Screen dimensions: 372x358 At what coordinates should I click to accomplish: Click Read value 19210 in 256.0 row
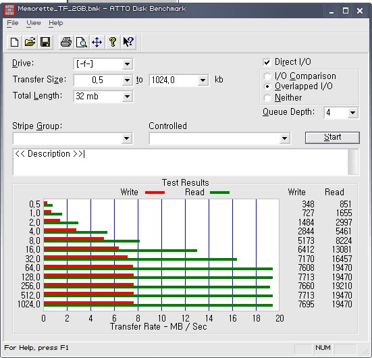point(342,286)
